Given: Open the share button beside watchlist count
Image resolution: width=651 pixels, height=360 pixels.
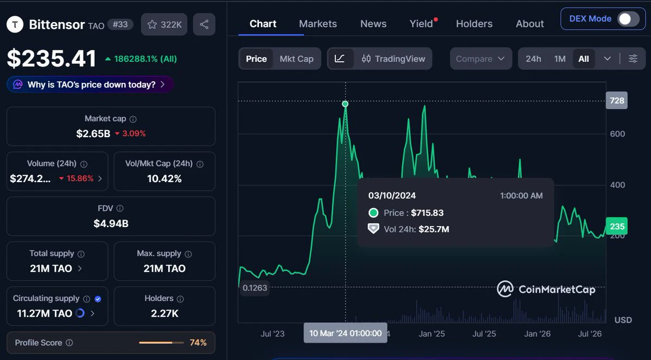Looking at the screenshot, I should [204, 24].
